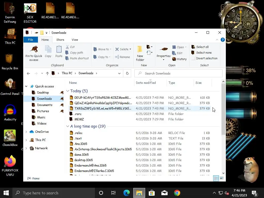Expand the OneDrive tree node
264x198 pixels.
coord(26,132)
